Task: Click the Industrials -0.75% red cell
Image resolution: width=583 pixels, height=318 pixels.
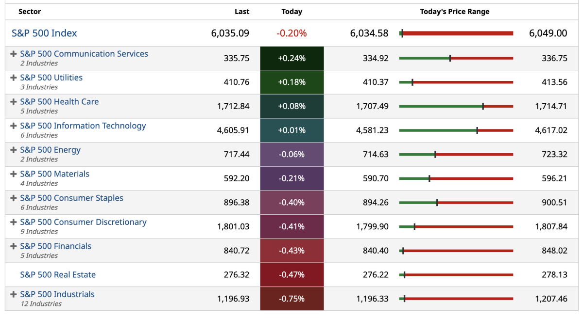Action: (x=291, y=299)
